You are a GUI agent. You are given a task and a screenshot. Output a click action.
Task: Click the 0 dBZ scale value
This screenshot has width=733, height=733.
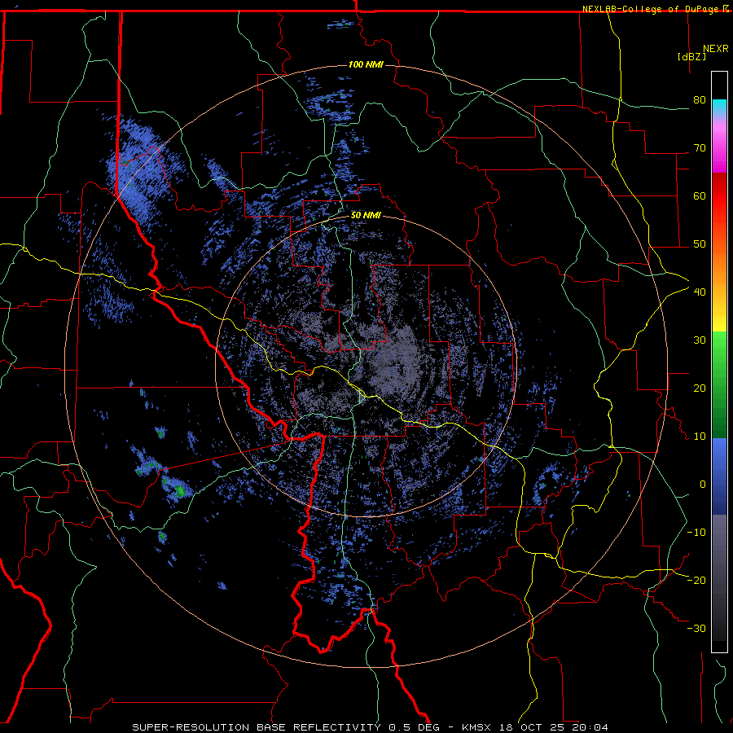[x=703, y=485]
